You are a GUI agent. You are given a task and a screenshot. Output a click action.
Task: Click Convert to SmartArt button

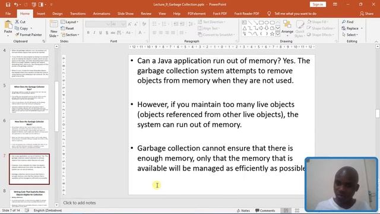point(216,34)
